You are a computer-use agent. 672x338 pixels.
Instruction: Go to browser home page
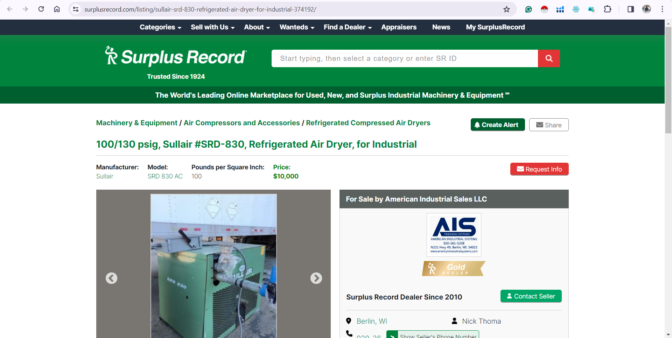pos(57,9)
